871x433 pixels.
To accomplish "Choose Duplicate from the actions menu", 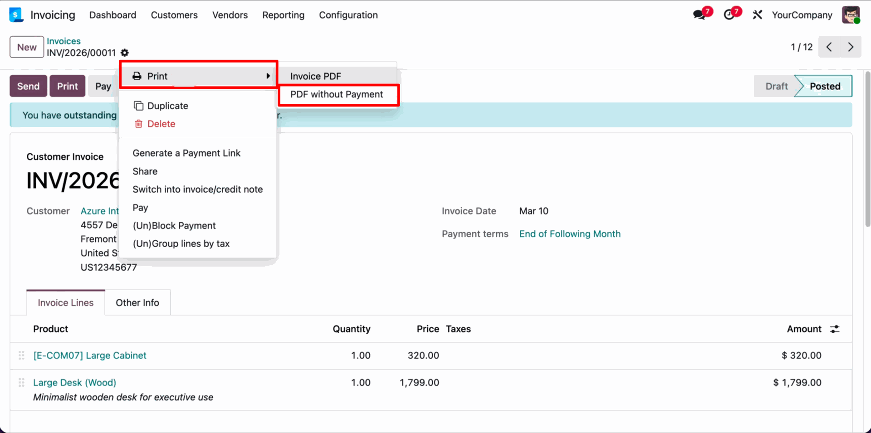I will (x=167, y=106).
